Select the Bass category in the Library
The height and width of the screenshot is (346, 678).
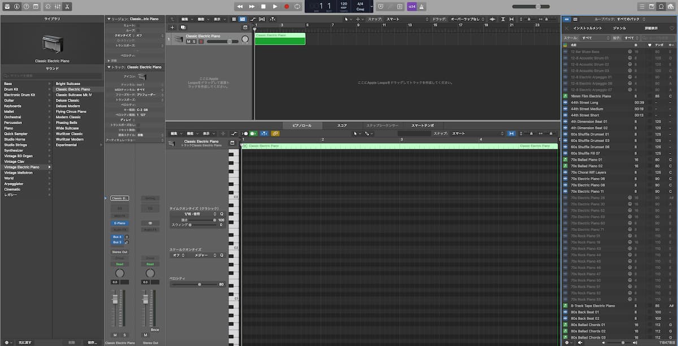pyautogui.click(x=27, y=84)
